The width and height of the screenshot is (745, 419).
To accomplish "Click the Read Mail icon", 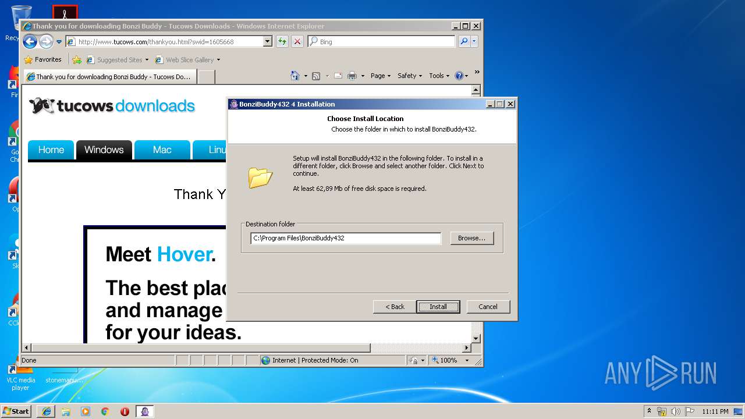I will click(x=338, y=76).
